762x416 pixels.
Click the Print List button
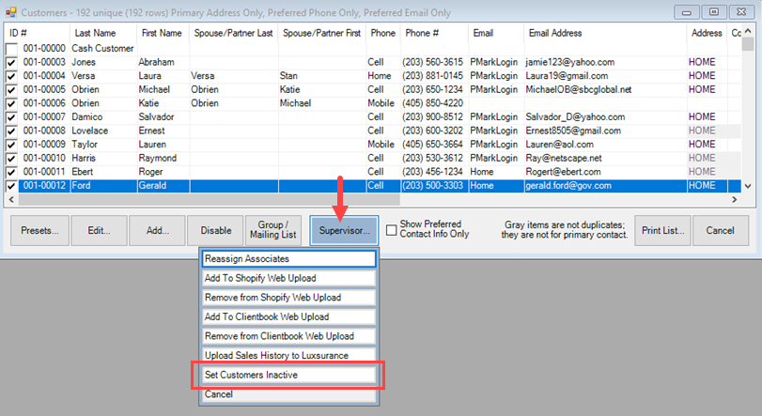pos(664,230)
